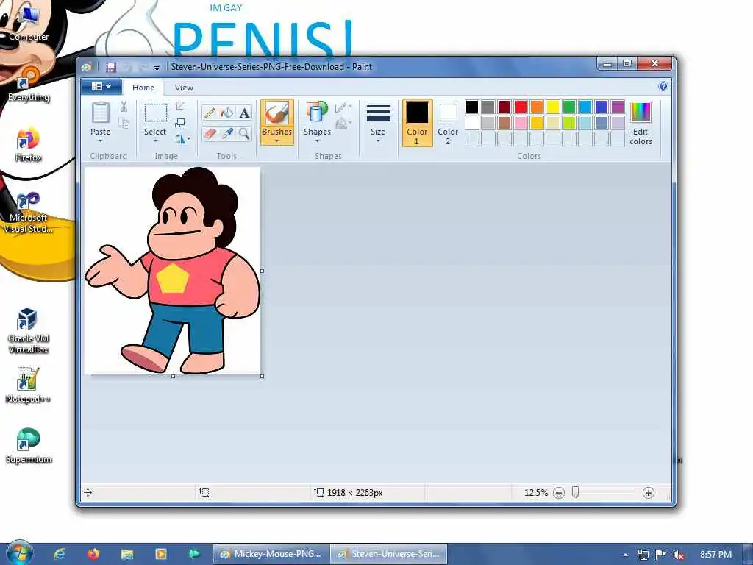
Task: Click the Paste clipboard icon
Action: [100, 113]
